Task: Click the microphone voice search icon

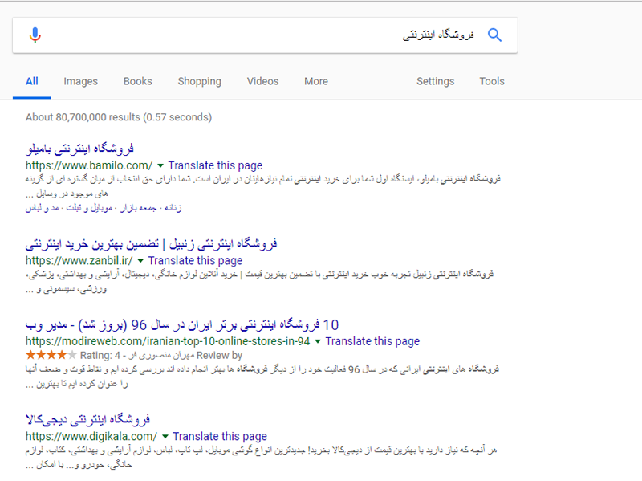Action: tap(35, 35)
